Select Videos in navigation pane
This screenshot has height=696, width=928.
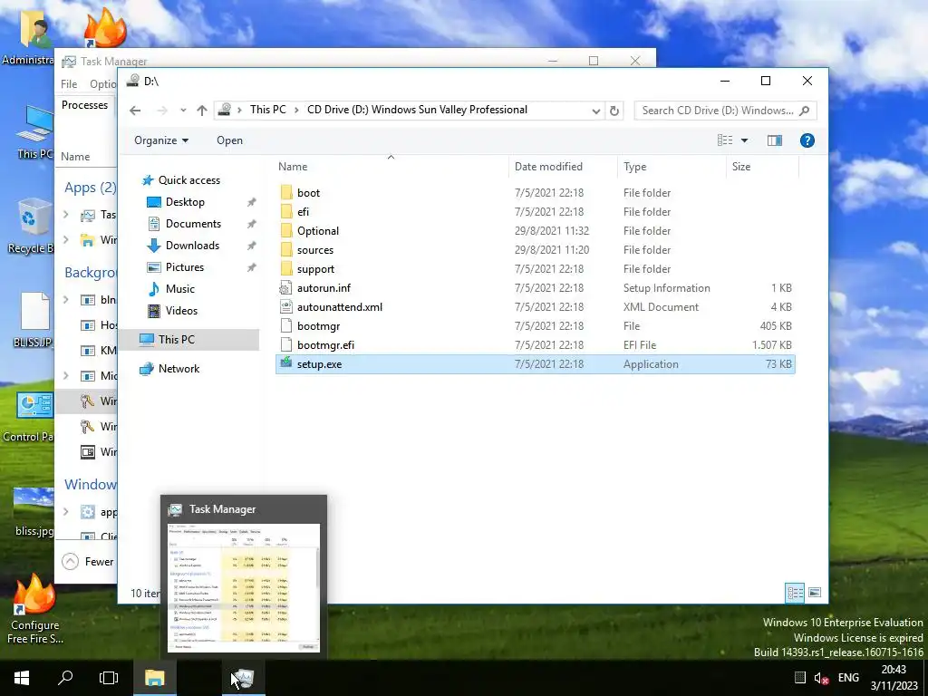coord(181,311)
